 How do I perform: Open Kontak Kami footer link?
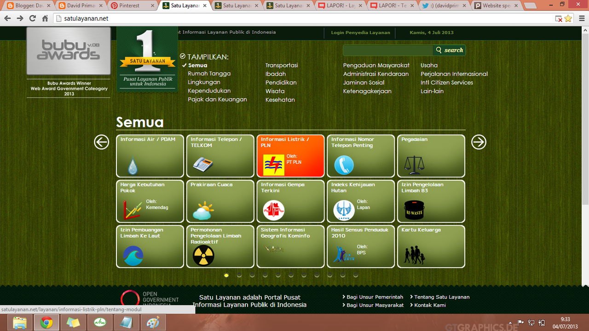coord(430,305)
